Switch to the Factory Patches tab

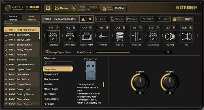(x=13, y=18)
